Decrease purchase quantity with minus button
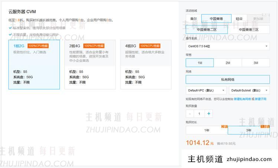Viewport: 278px width, 168px height. [190, 114]
